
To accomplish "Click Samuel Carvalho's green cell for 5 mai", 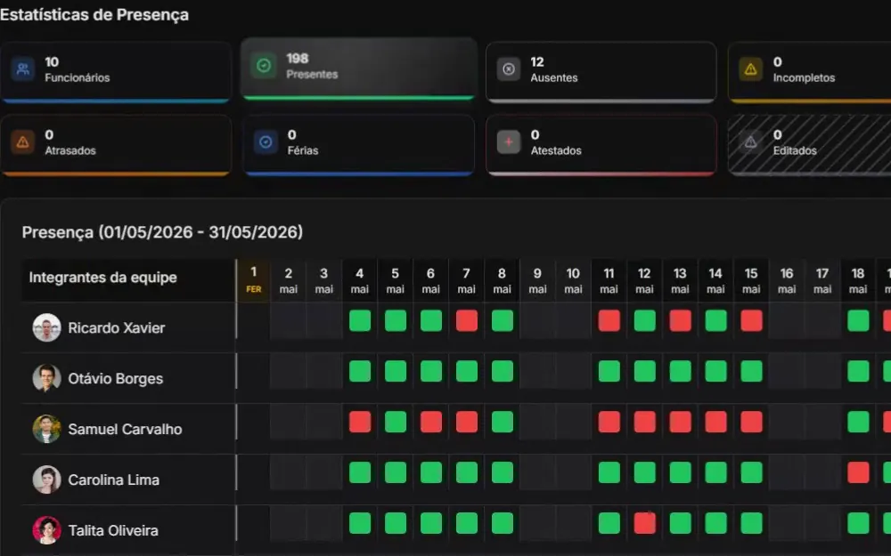I will (x=396, y=422).
